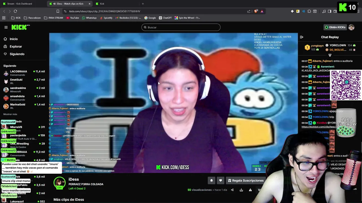This screenshot has width=362, height=203.
Task: Open iDess channel avatar with LIVE badge
Action: 59,183
